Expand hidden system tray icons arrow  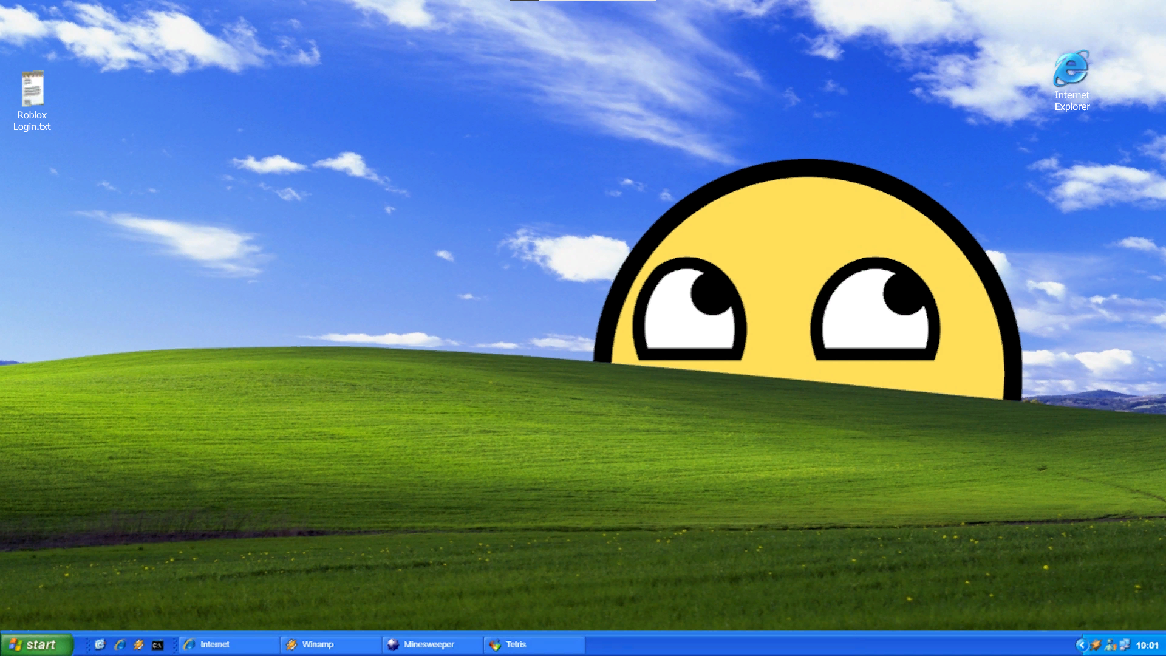(x=1081, y=645)
